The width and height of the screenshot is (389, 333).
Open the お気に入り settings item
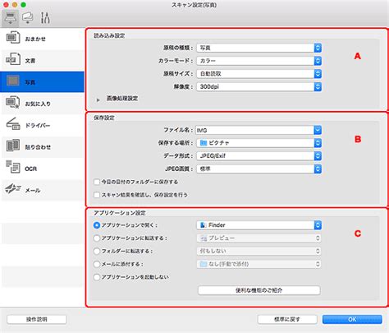click(x=43, y=104)
